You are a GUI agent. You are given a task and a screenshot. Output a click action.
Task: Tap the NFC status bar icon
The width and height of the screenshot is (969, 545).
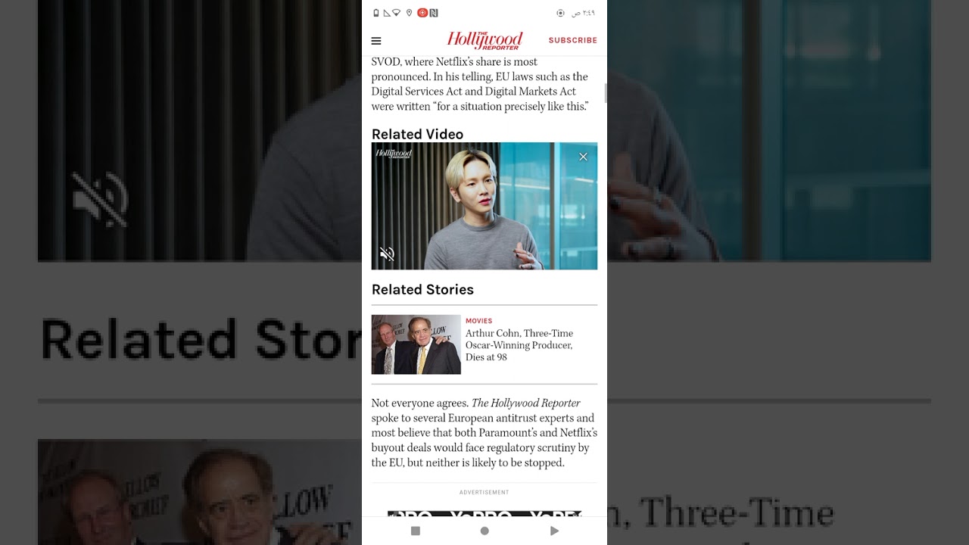(x=434, y=13)
